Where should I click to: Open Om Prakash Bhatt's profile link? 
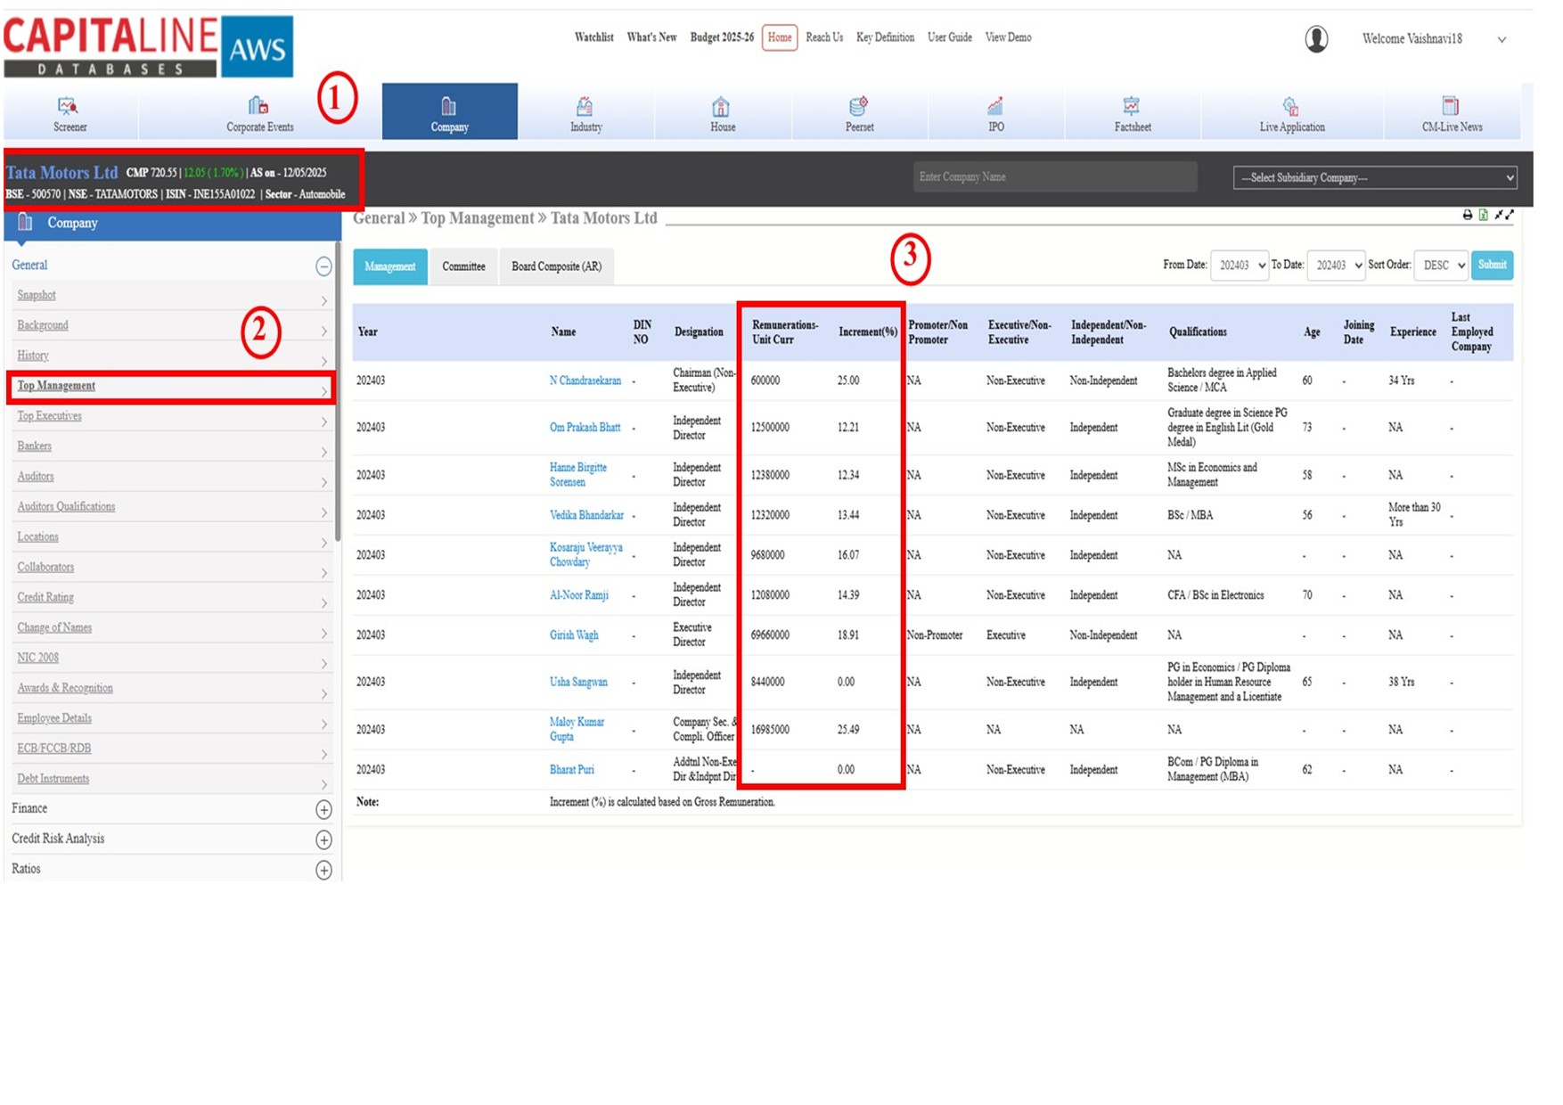point(585,428)
